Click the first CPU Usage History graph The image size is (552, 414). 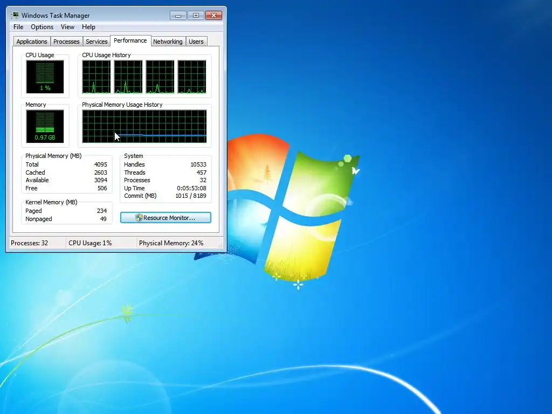[x=96, y=77]
